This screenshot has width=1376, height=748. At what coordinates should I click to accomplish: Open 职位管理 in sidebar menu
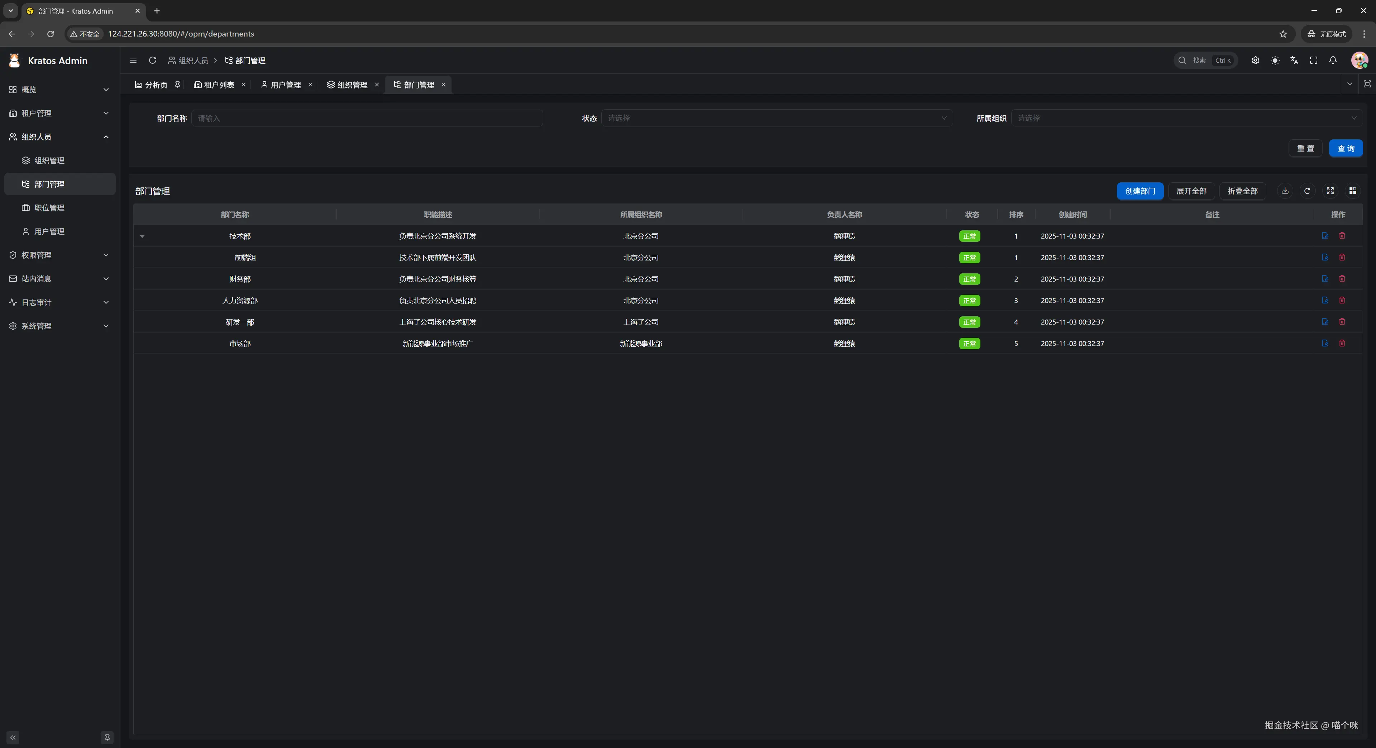tap(49, 208)
